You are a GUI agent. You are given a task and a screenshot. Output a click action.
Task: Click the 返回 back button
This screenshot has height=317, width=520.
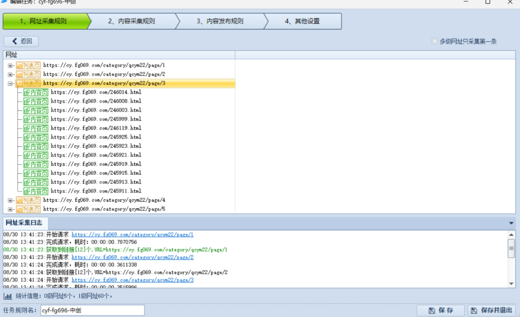click(x=21, y=41)
